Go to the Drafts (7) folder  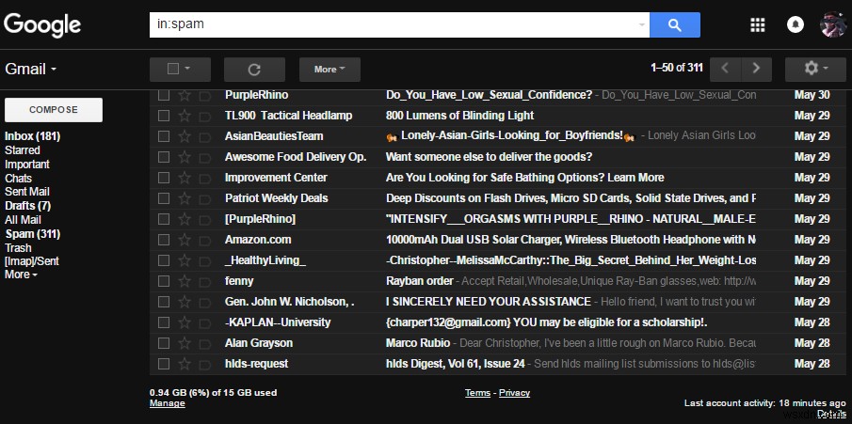pos(27,206)
